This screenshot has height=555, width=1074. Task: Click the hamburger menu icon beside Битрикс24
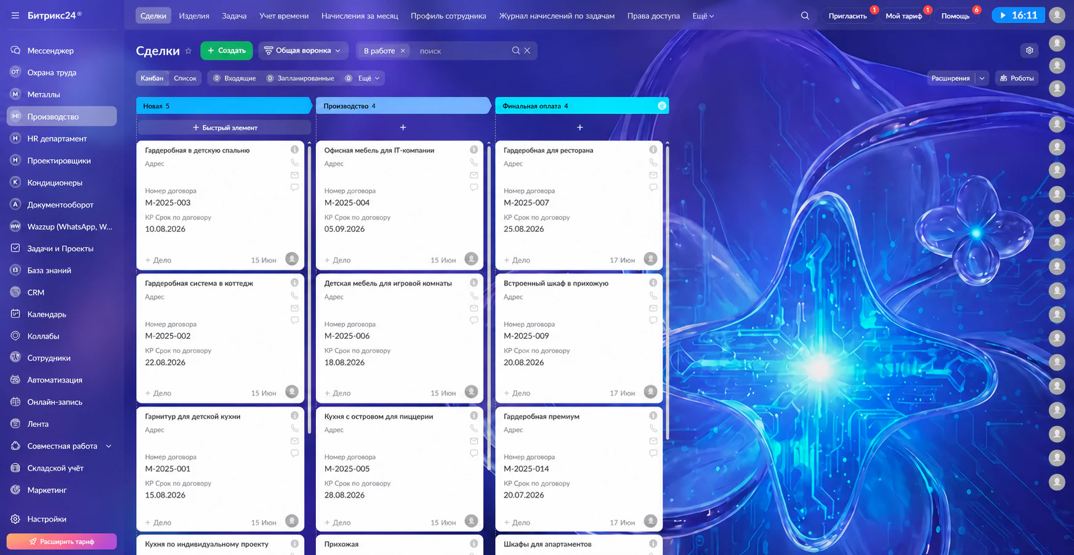(x=15, y=15)
